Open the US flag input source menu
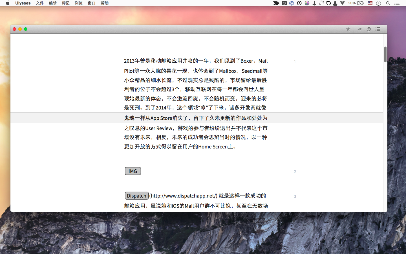The image size is (406, 254). pyautogui.click(x=370, y=3)
